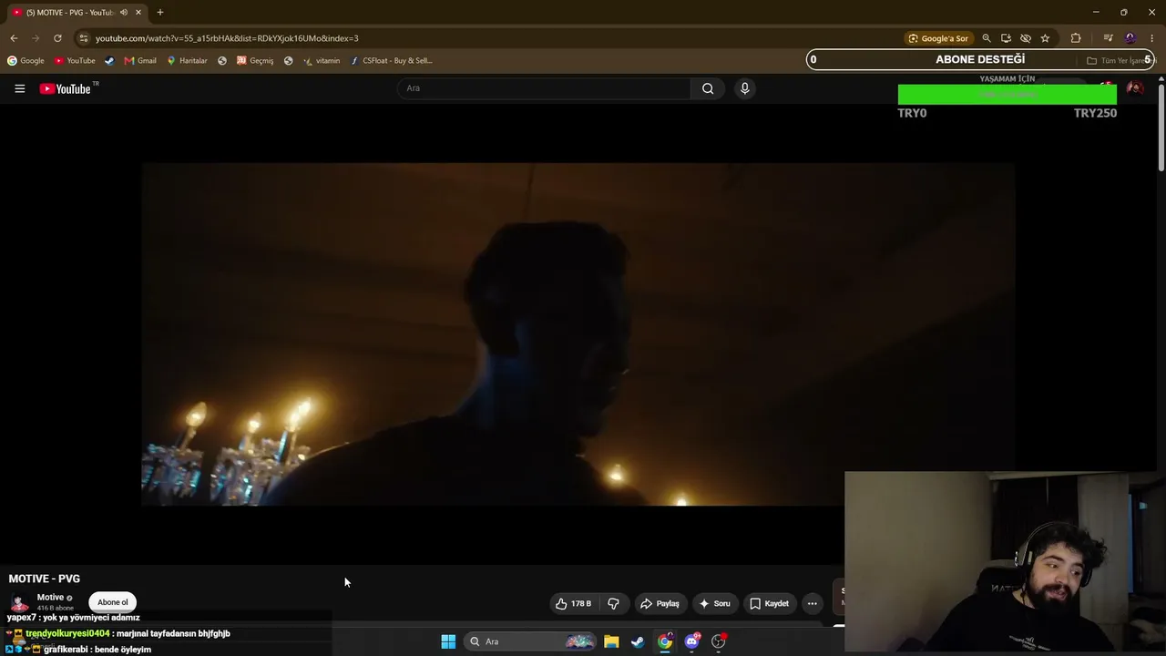Click the Google'a Sor chip
1166x656 pixels.
click(938, 38)
